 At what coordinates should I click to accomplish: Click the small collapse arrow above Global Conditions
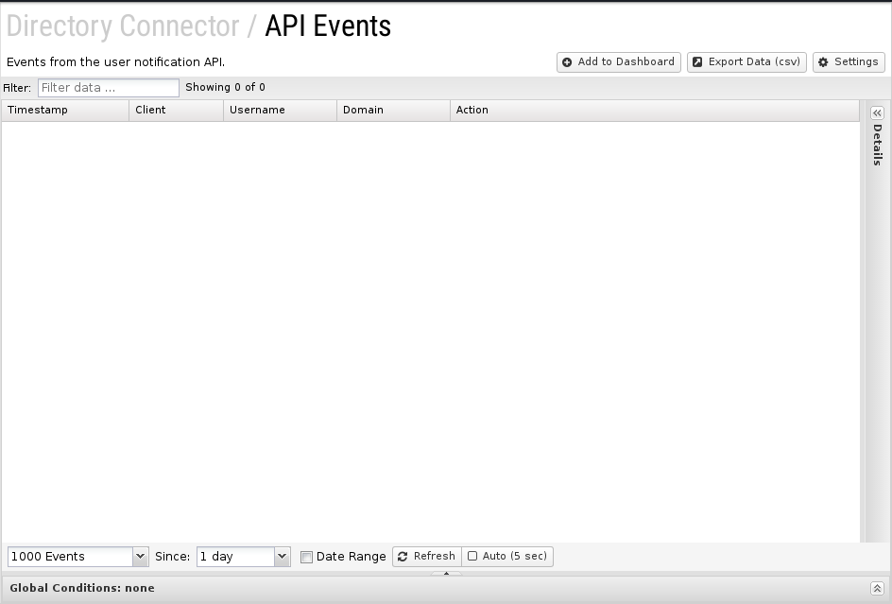(446, 573)
